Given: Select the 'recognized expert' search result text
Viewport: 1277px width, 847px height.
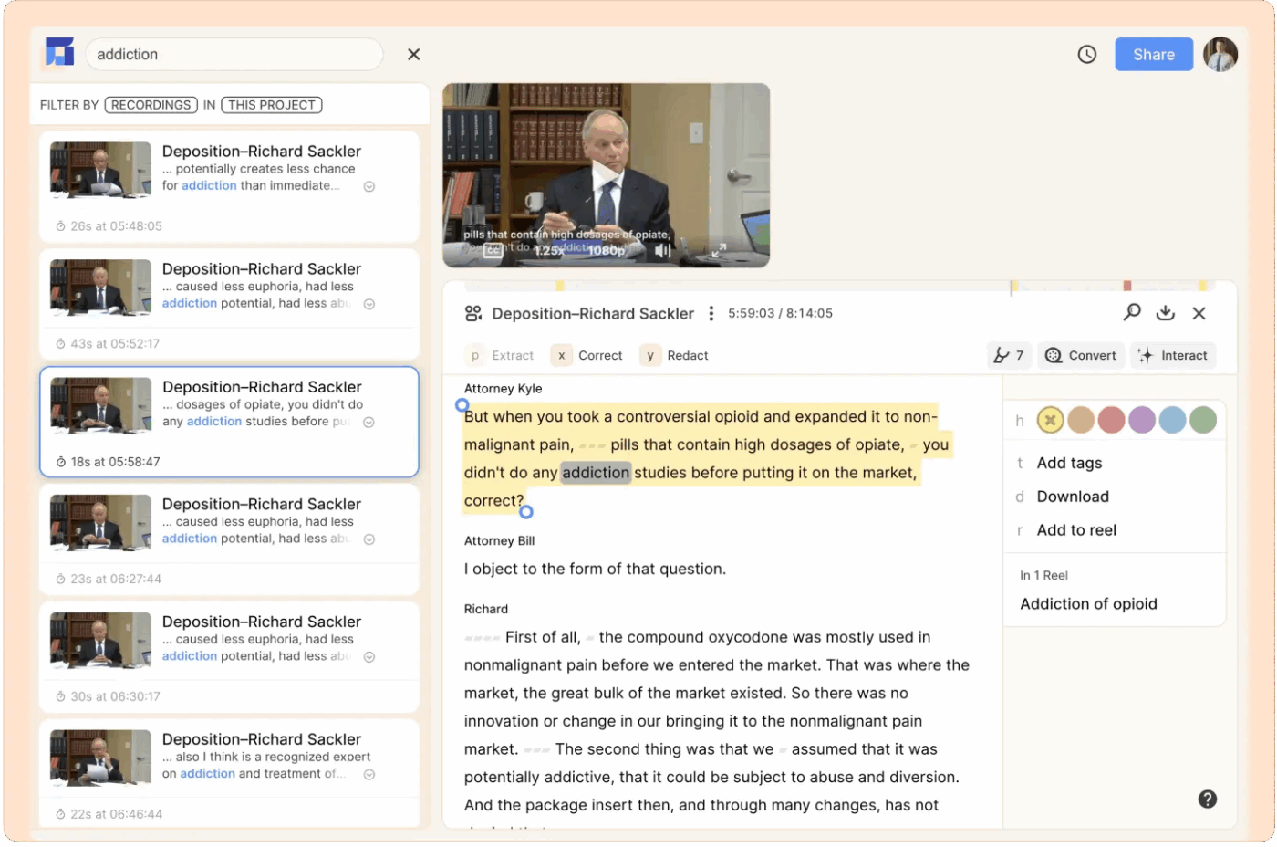Looking at the screenshot, I should [266, 765].
